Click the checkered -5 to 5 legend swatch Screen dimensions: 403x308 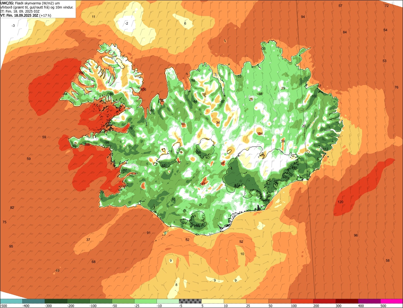click(x=190, y=301)
